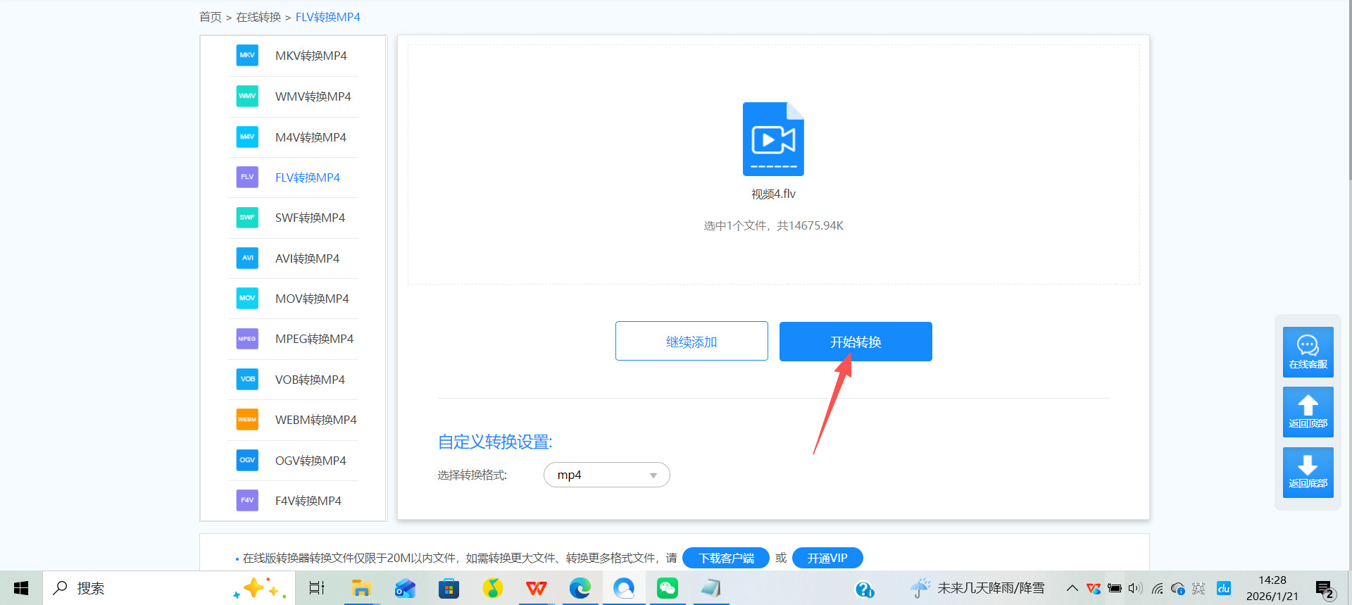Open SWF转换MP4 converter page
The image size is (1352, 605).
pyautogui.click(x=310, y=218)
